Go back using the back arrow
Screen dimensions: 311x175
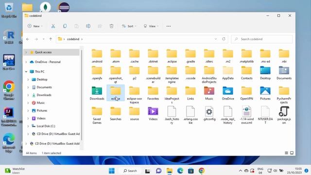tap(28, 39)
